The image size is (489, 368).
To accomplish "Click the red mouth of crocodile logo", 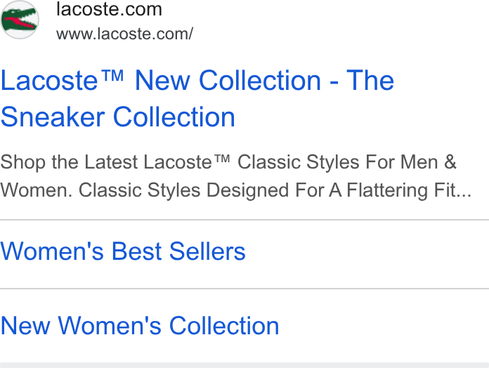I will (x=20, y=22).
